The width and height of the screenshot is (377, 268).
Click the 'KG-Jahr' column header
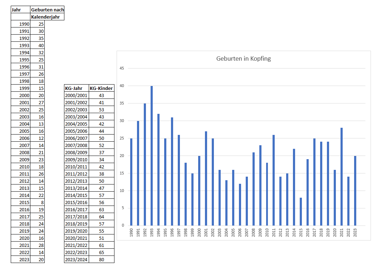click(76, 88)
